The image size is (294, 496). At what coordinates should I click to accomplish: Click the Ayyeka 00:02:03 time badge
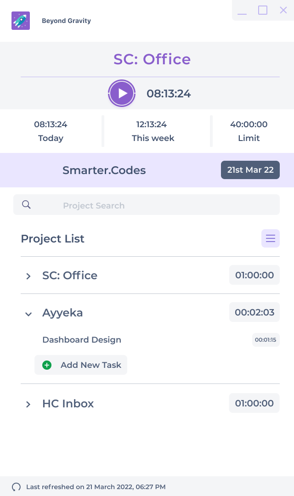tap(254, 312)
